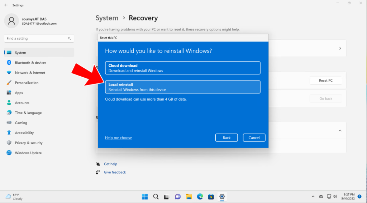The image size is (367, 203).
Task: Open the Give feedback link
Action: (x=115, y=172)
